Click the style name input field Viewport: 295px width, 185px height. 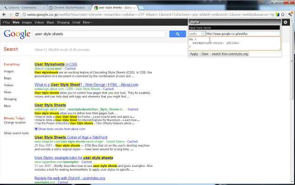pyautogui.click(x=234, y=28)
